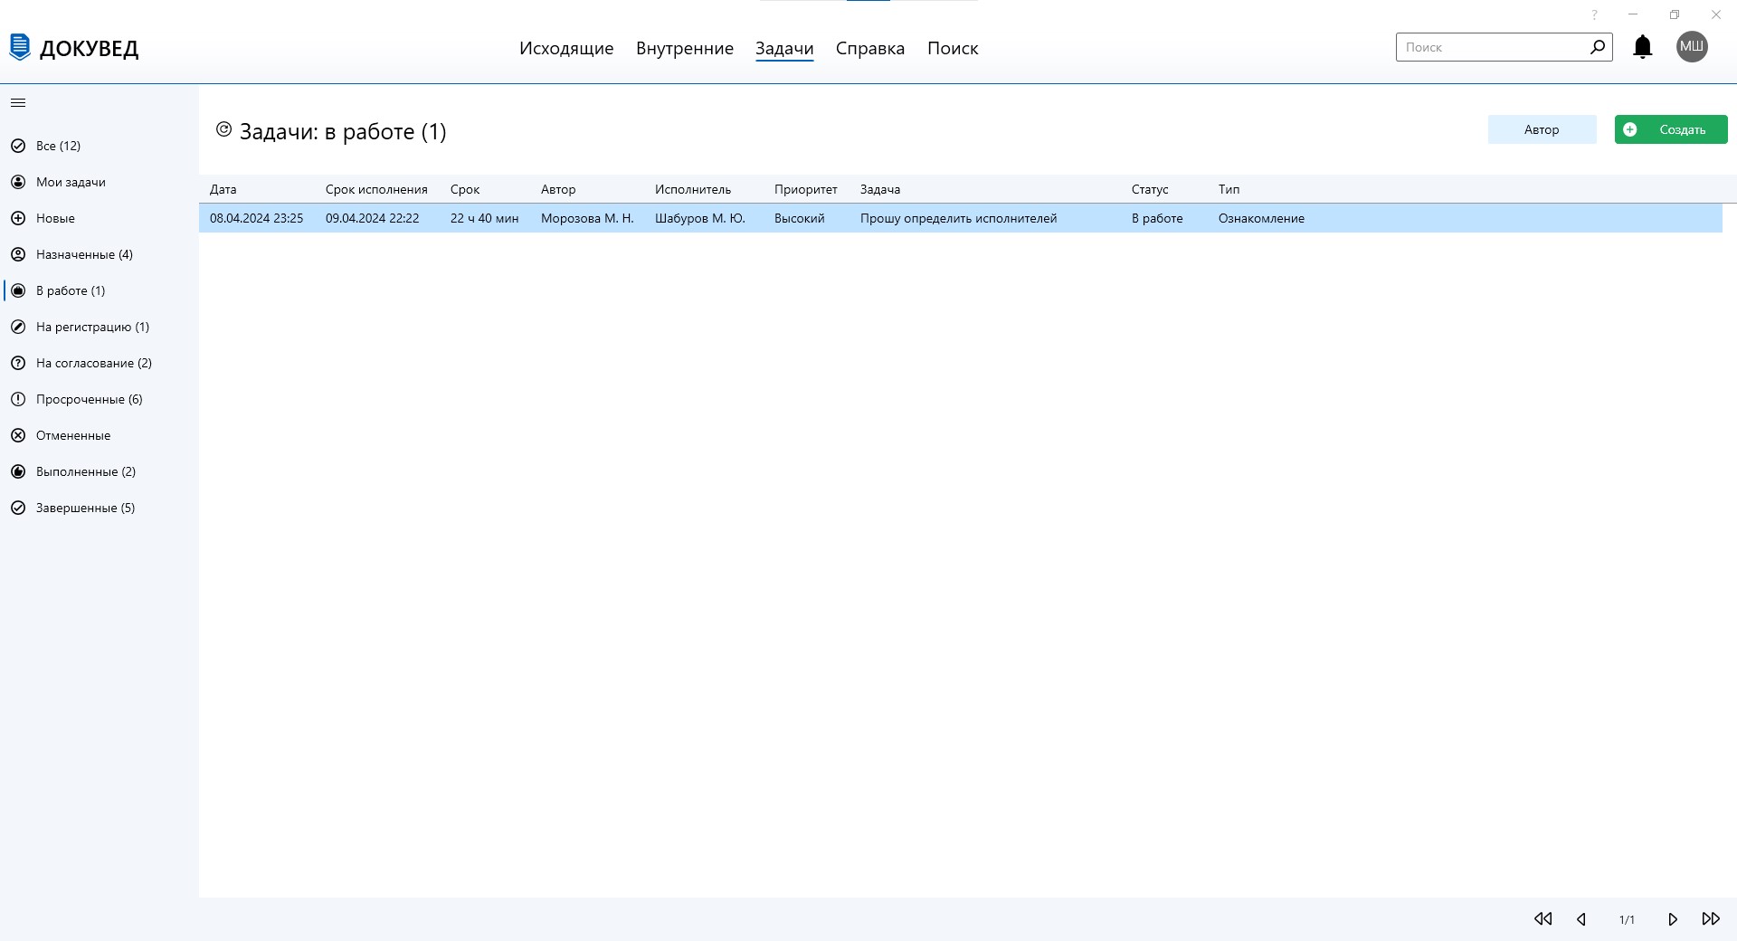The width and height of the screenshot is (1737, 941).
Task: Show На регистрацию (1) tasks
Action: coord(92,327)
